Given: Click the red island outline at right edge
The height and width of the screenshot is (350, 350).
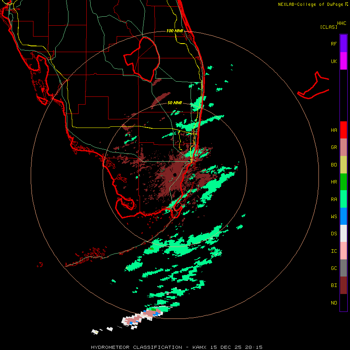Looking at the screenshot, I should 313,86.
